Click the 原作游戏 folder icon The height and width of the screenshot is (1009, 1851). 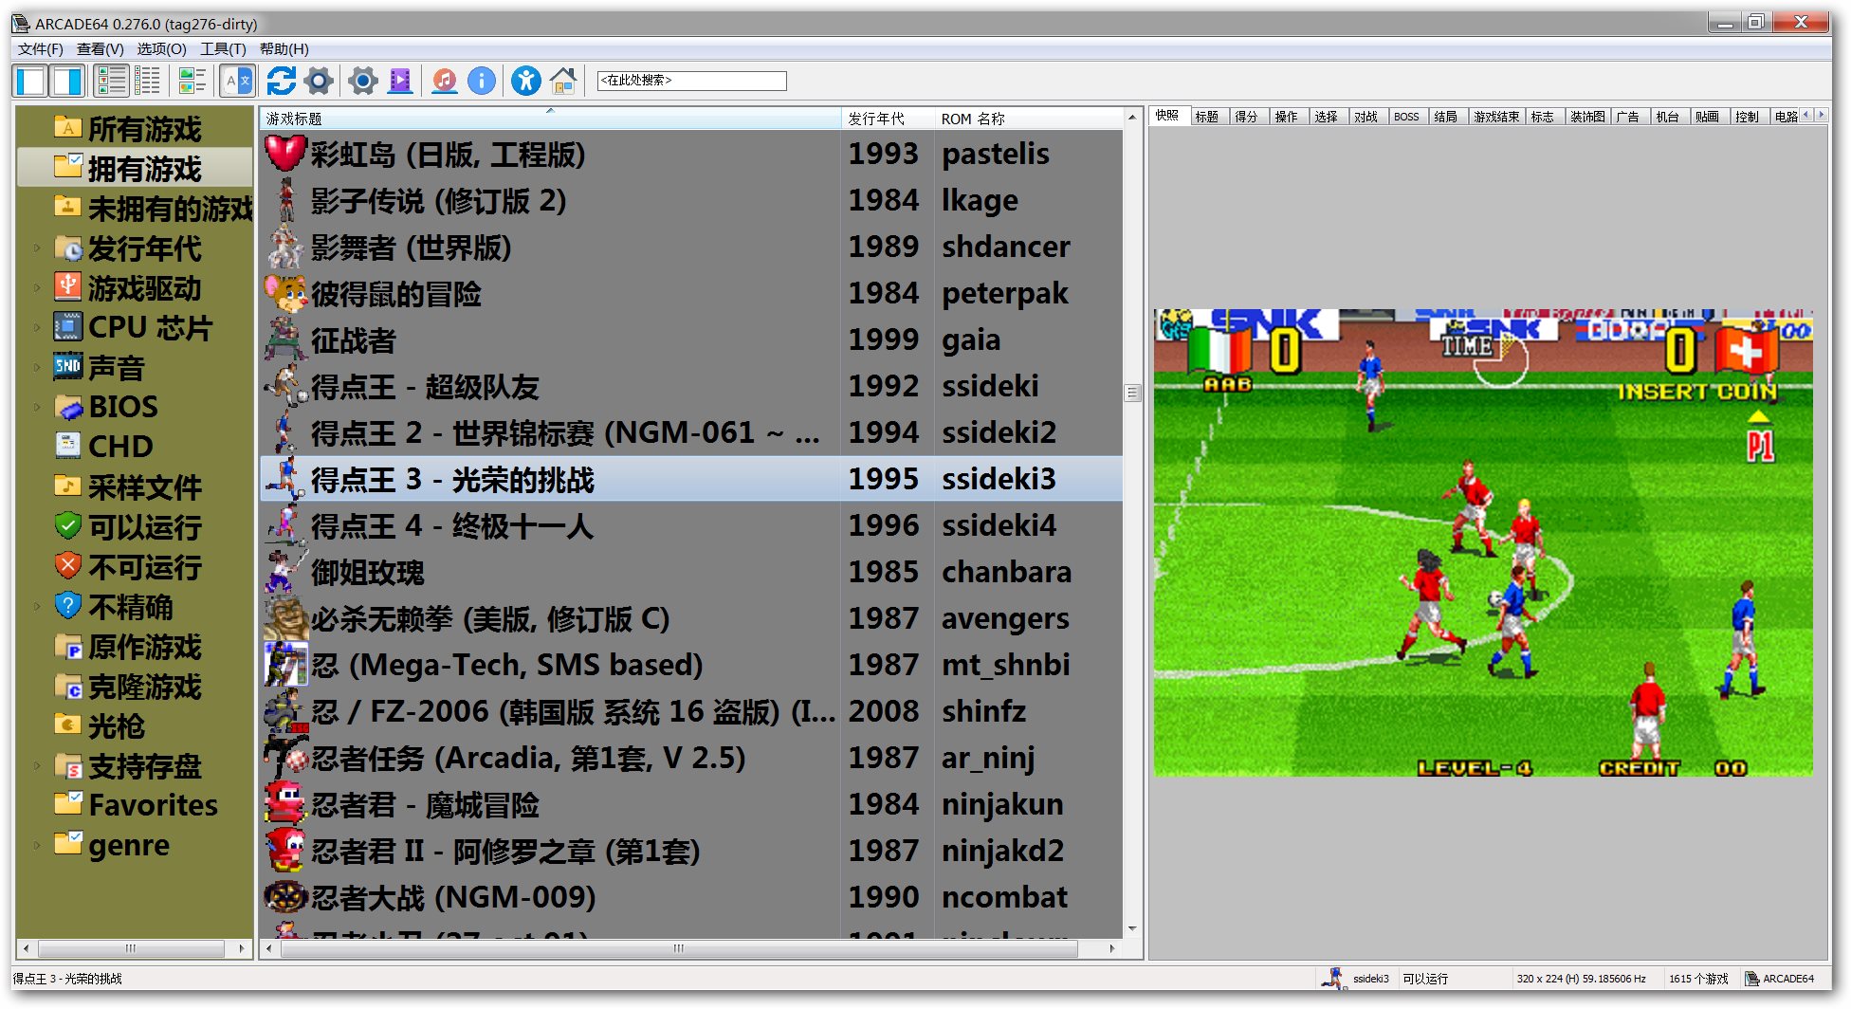coord(68,647)
